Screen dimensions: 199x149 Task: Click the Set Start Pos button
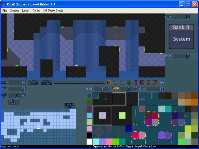coord(46,82)
